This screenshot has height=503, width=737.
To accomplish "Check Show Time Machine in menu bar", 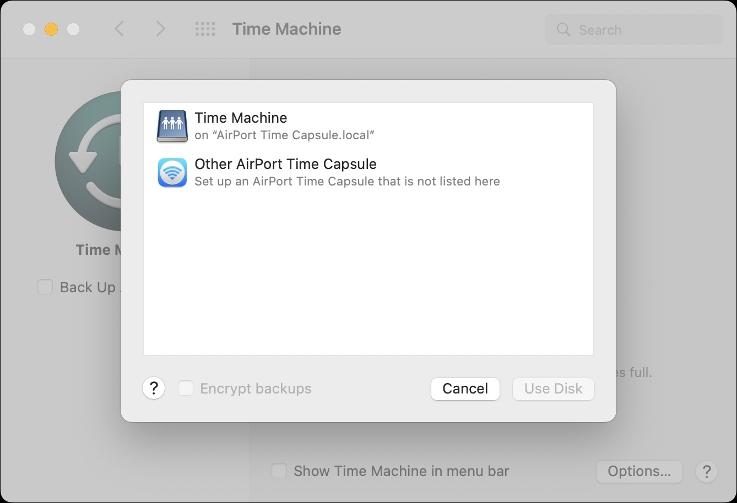I will click(x=279, y=471).
